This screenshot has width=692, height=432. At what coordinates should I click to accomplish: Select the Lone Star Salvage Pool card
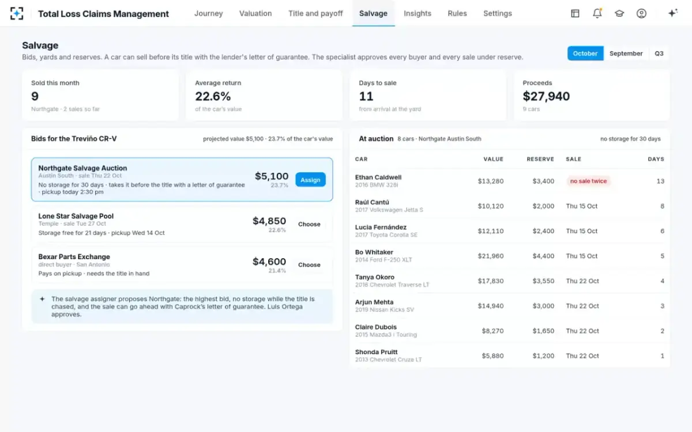click(182, 224)
